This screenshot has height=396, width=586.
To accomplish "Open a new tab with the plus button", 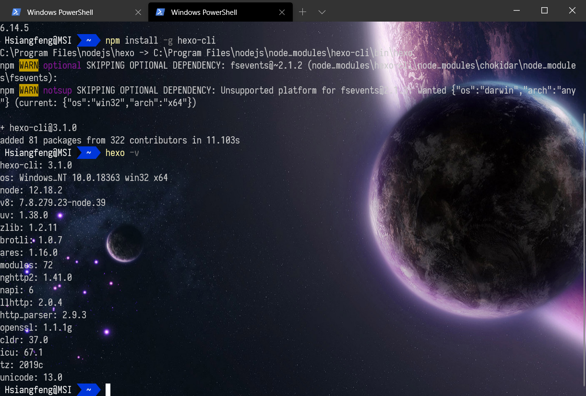I will point(302,12).
